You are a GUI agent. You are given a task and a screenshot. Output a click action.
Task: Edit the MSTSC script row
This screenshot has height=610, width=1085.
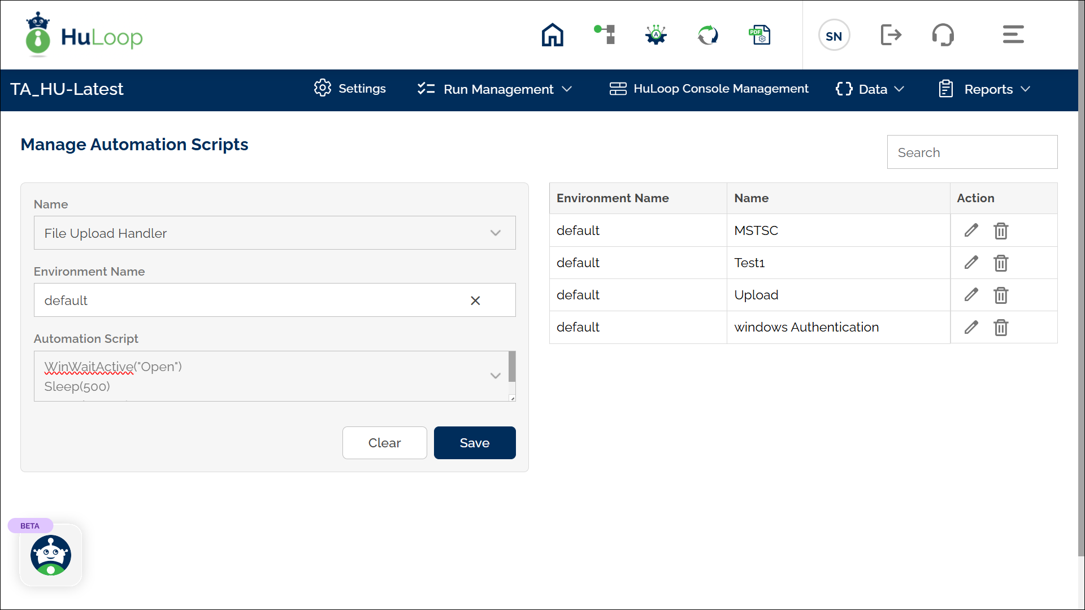click(971, 230)
